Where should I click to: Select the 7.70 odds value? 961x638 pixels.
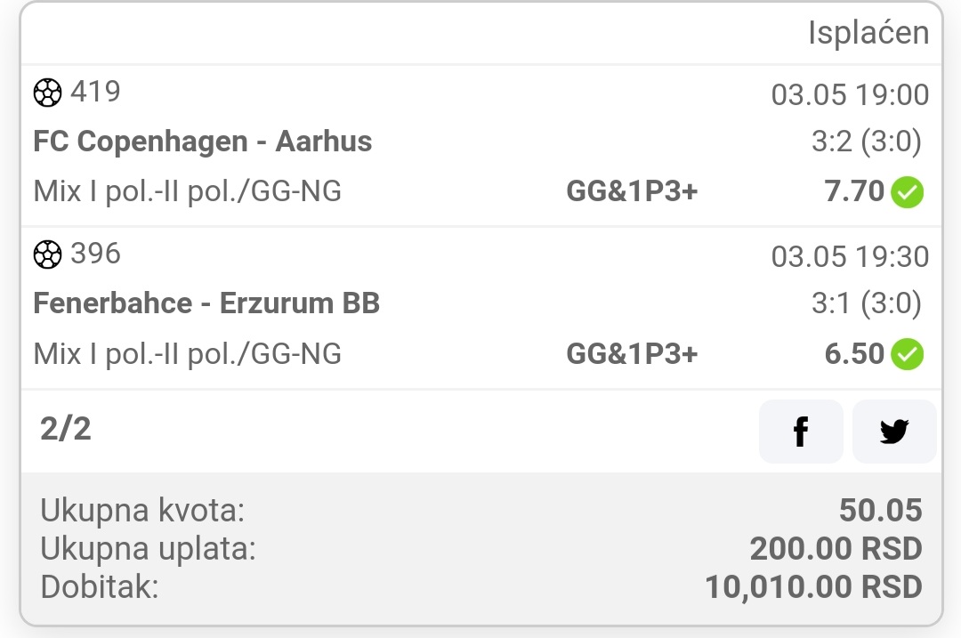tap(854, 191)
